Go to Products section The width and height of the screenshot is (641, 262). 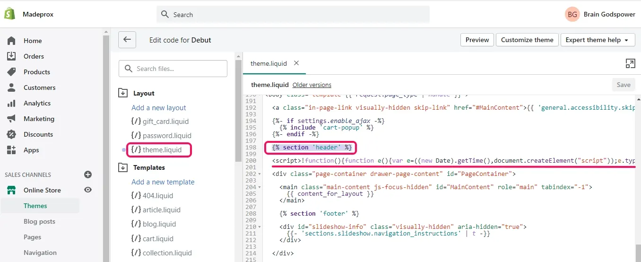click(37, 72)
